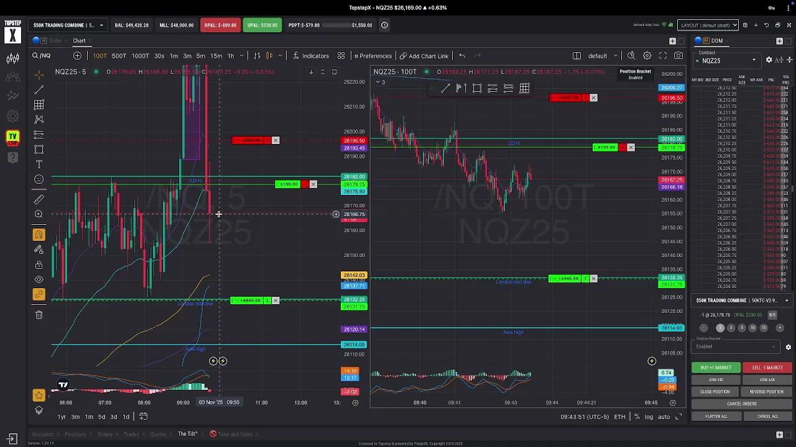Toggle the magnet mode tool
Screen dimensions: 796x447
tap(39, 235)
